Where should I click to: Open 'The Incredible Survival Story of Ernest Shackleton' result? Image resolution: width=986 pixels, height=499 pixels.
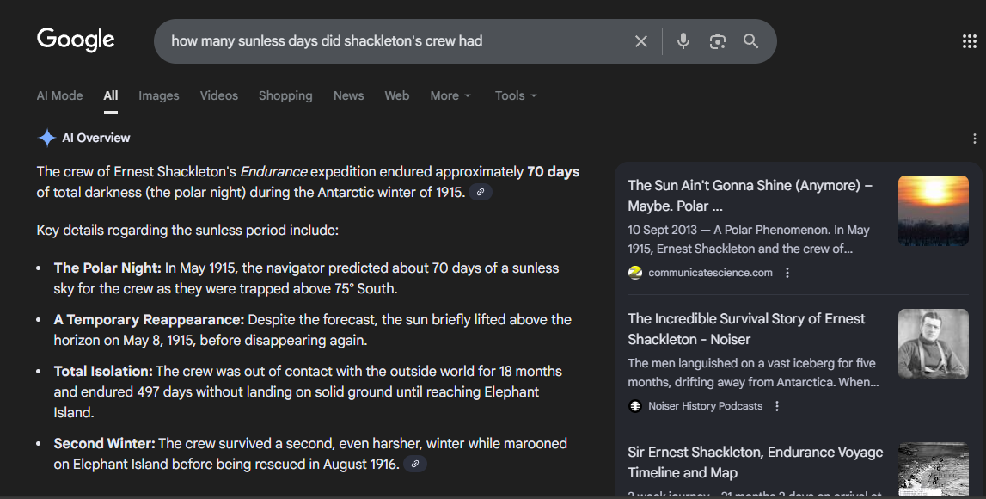click(746, 330)
